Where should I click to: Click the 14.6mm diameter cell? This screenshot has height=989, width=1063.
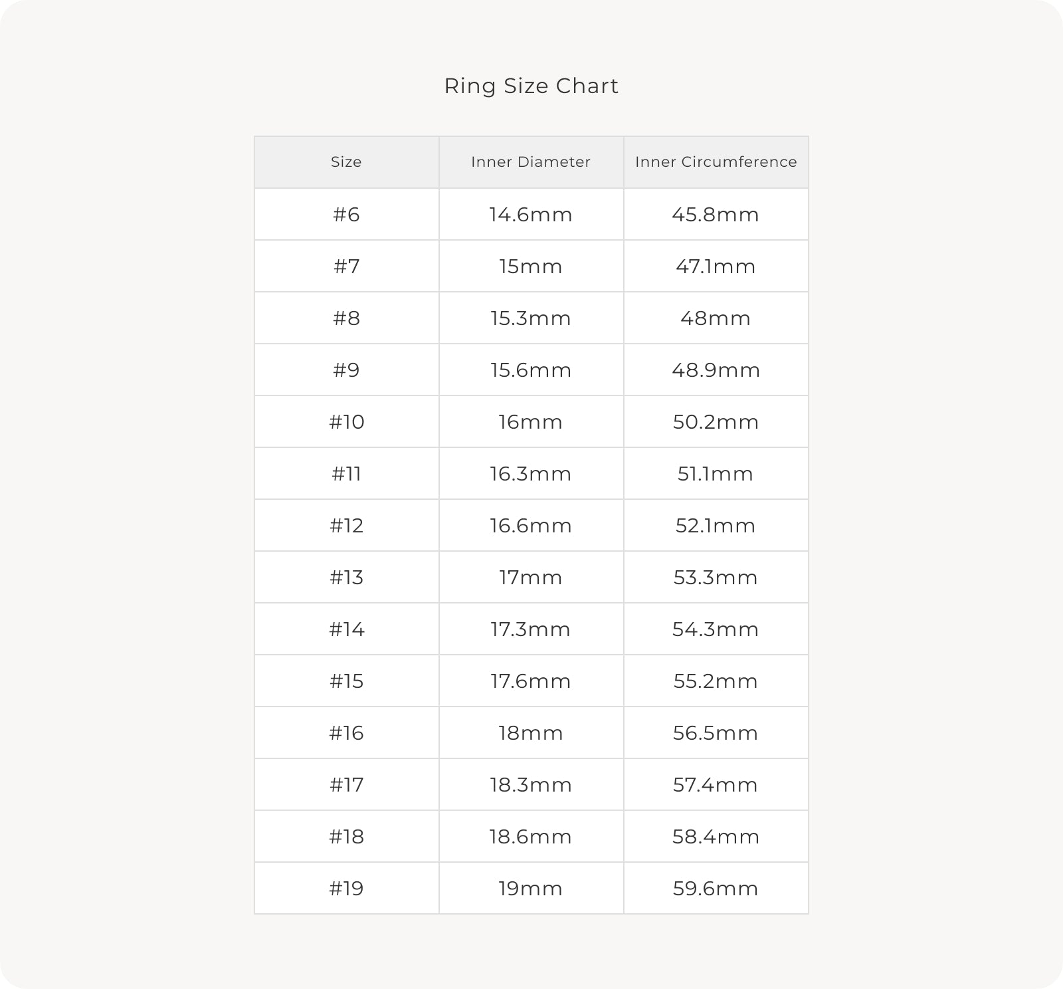point(531,215)
